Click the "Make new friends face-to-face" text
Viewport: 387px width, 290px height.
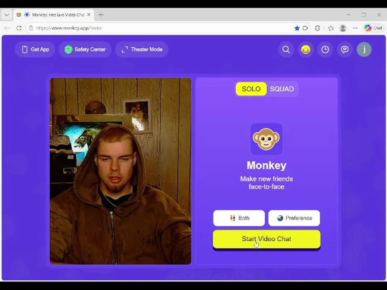266,183
